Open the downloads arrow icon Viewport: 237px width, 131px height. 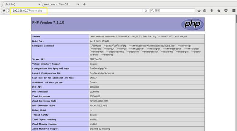212,11
